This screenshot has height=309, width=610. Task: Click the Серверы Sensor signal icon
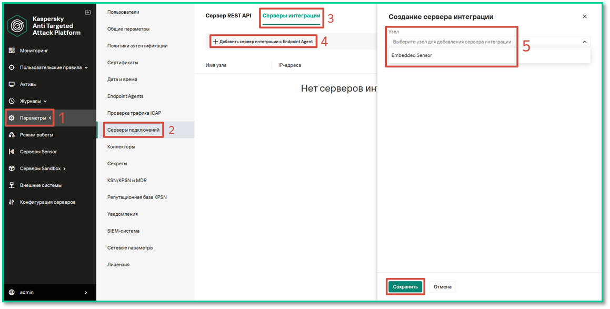(12, 152)
